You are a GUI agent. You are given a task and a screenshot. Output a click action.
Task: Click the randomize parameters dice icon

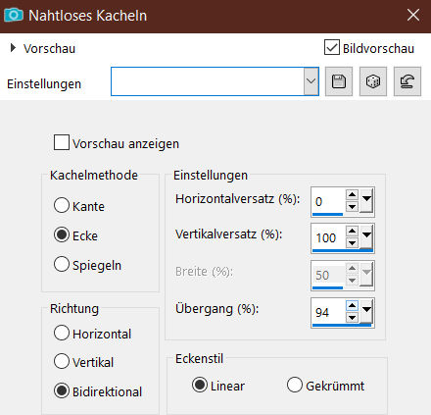(373, 81)
